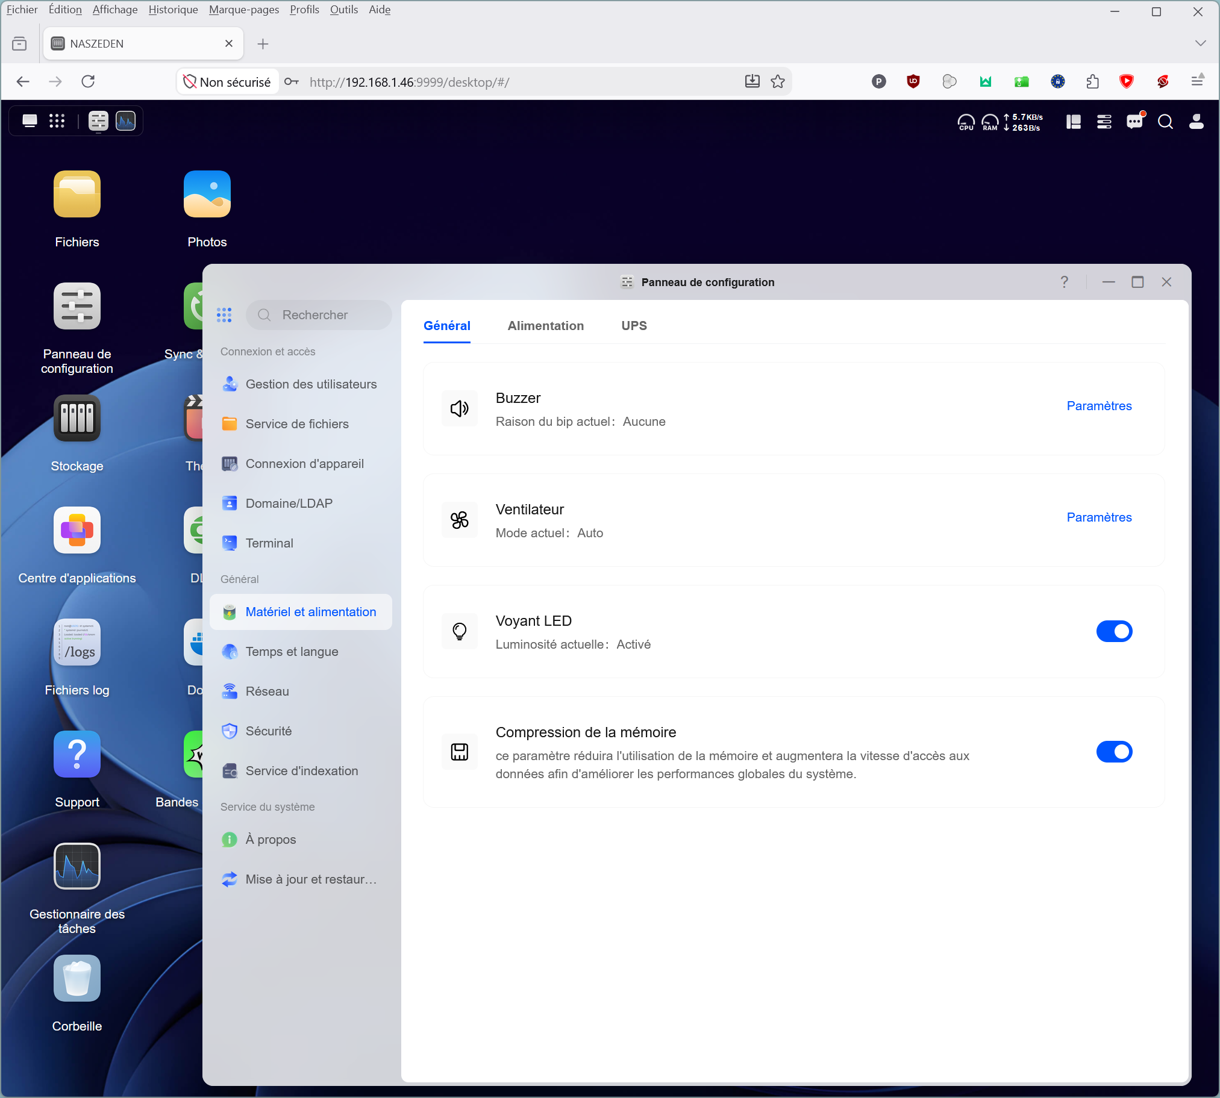Screen dimensions: 1220x1098
Task: Open the NAS user account icon
Action: click(1197, 122)
